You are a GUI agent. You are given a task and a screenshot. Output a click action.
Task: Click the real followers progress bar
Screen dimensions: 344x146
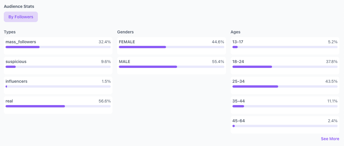(x=58, y=106)
